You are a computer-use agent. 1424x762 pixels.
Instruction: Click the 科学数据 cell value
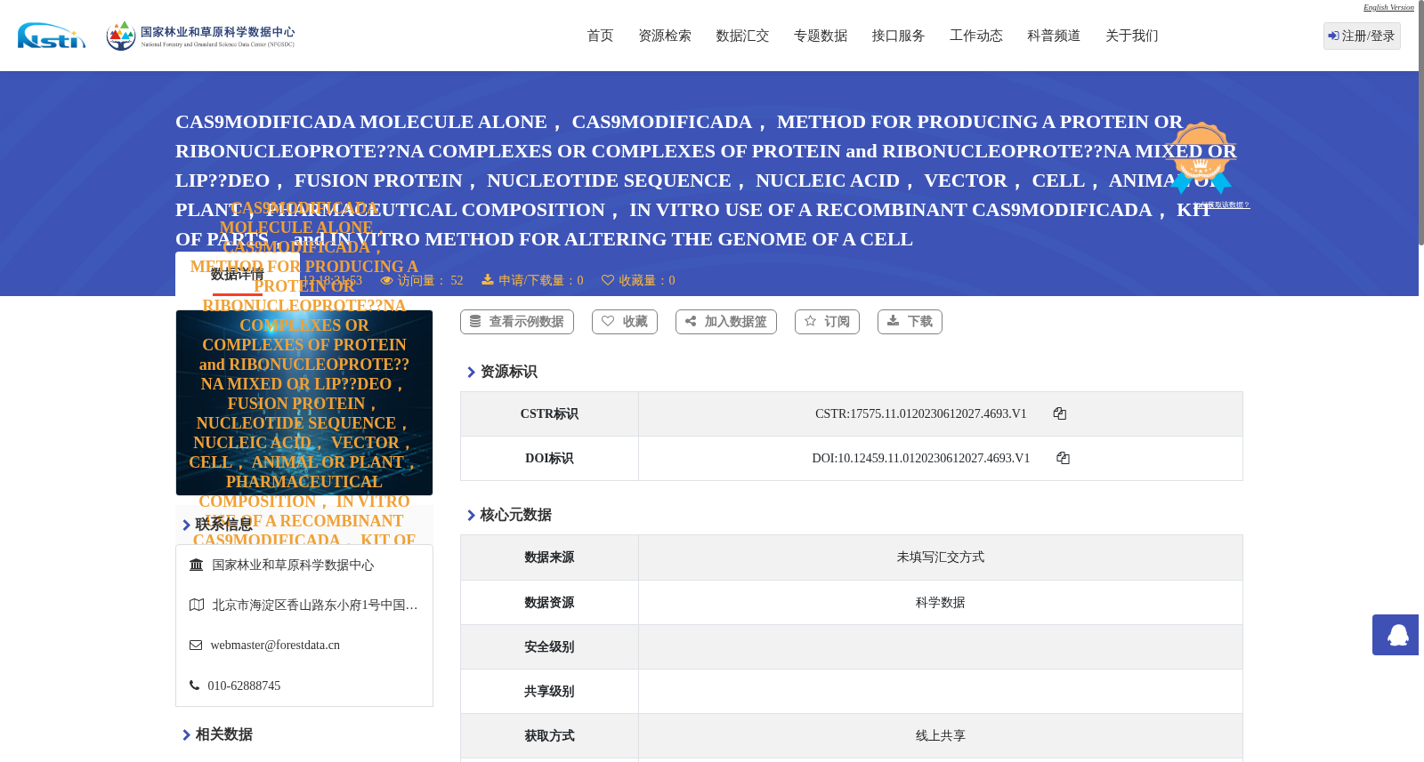click(x=941, y=603)
